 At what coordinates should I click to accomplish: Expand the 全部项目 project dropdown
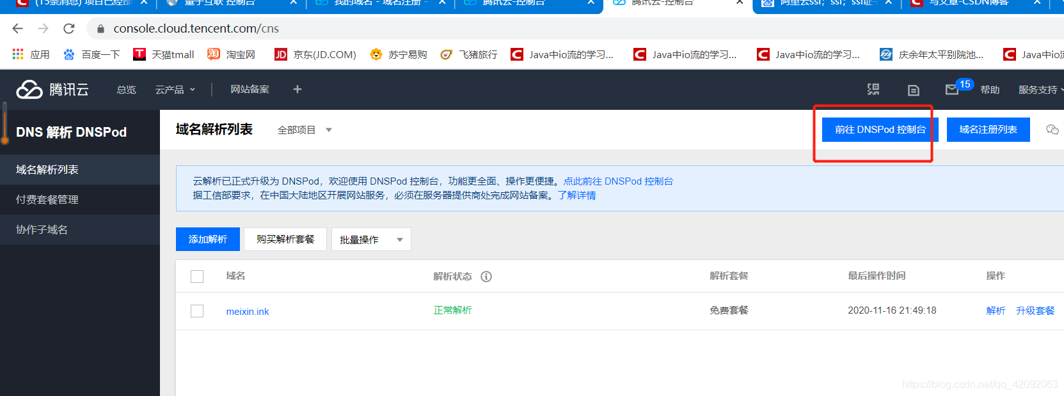(x=305, y=130)
